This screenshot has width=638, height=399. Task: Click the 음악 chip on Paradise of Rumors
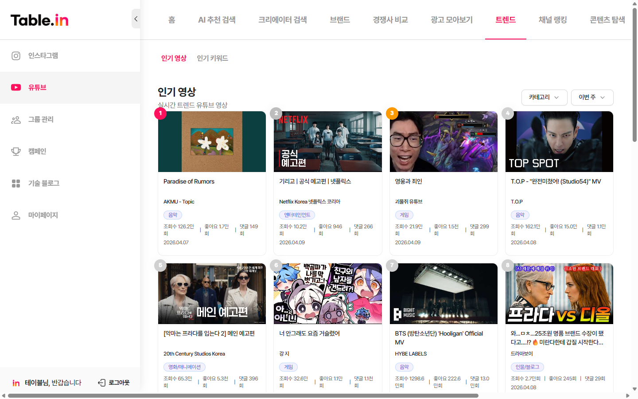coord(172,215)
